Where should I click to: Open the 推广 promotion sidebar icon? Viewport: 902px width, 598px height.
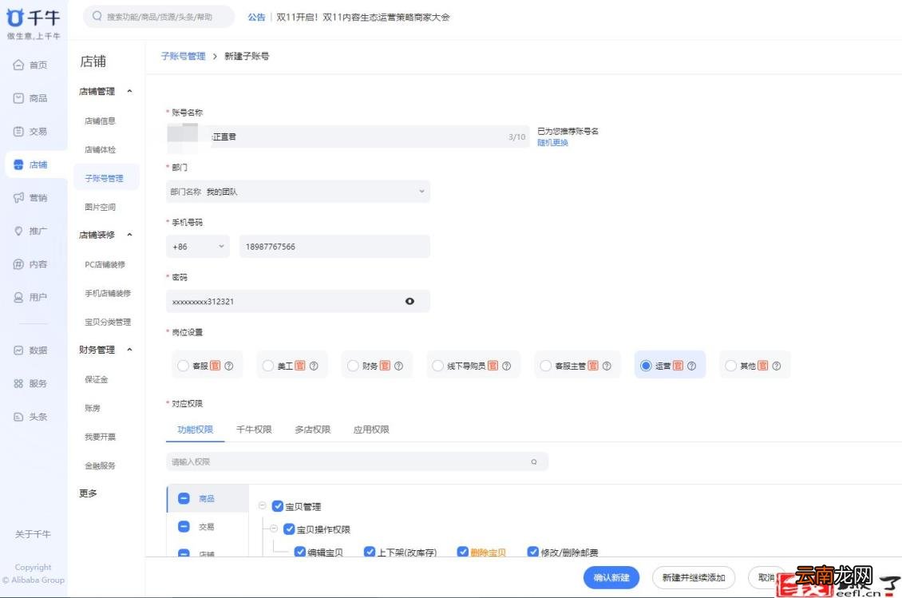(18, 231)
